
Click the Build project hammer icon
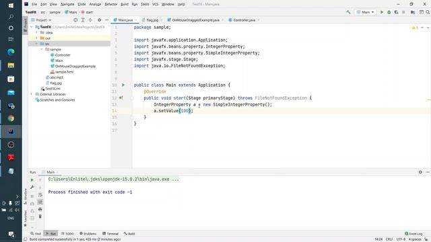(x=348, y=12)
